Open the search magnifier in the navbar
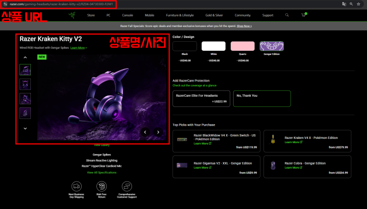 [x=287, y=15]
